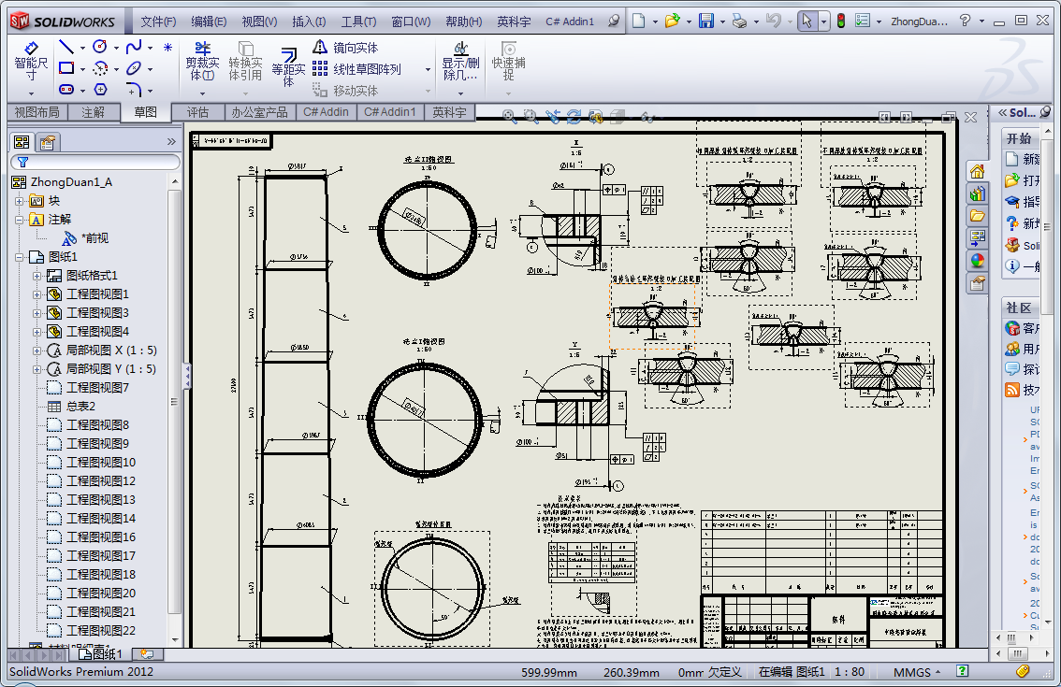Collapse the 图纸1 sheet node

point(20,257)
